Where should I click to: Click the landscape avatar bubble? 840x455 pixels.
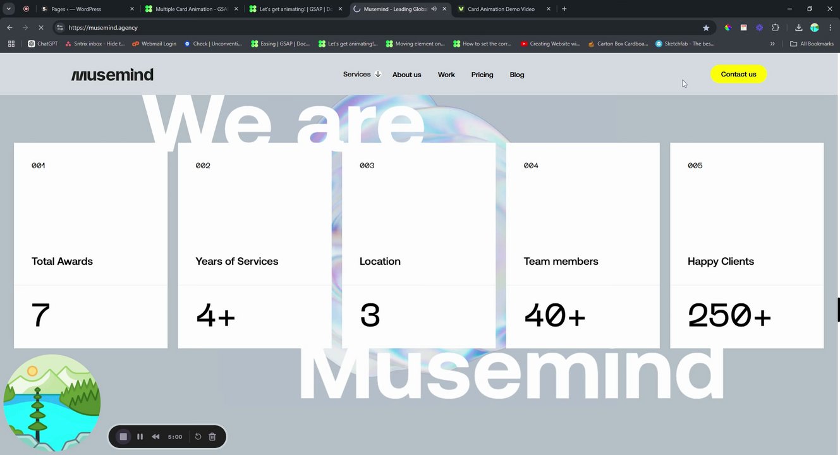coord(52,403)
